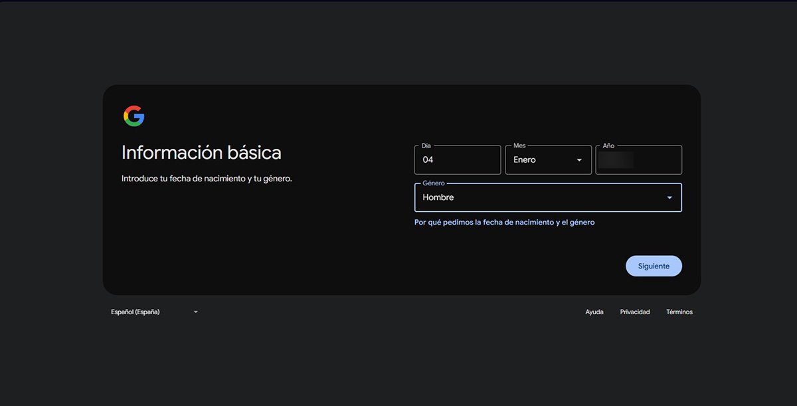The width and height of the screenshot is (797, 406).
Task: Click the Día field label
Action: click(x=426, y=146)
